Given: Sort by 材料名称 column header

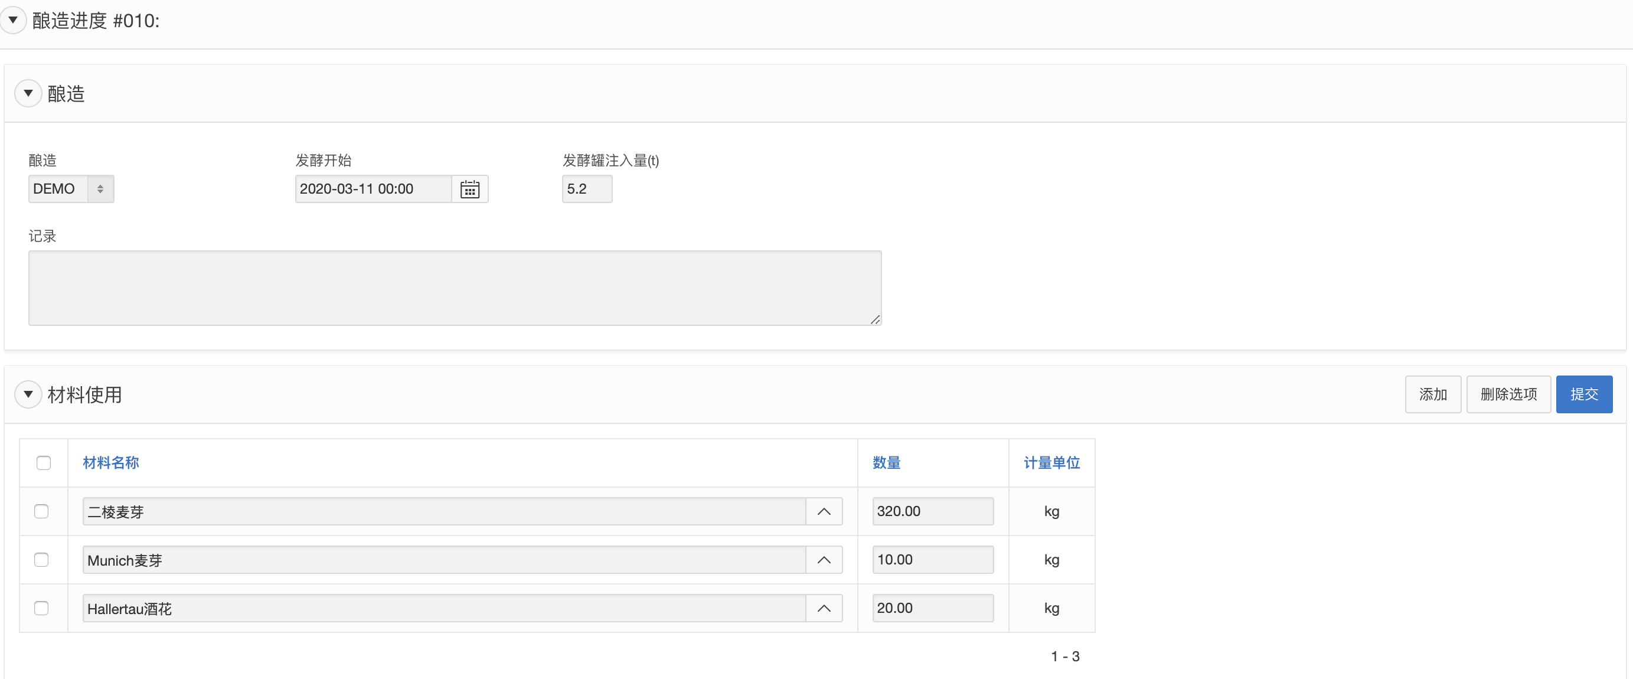Looking at the screenshot, I should pos(111,463).
